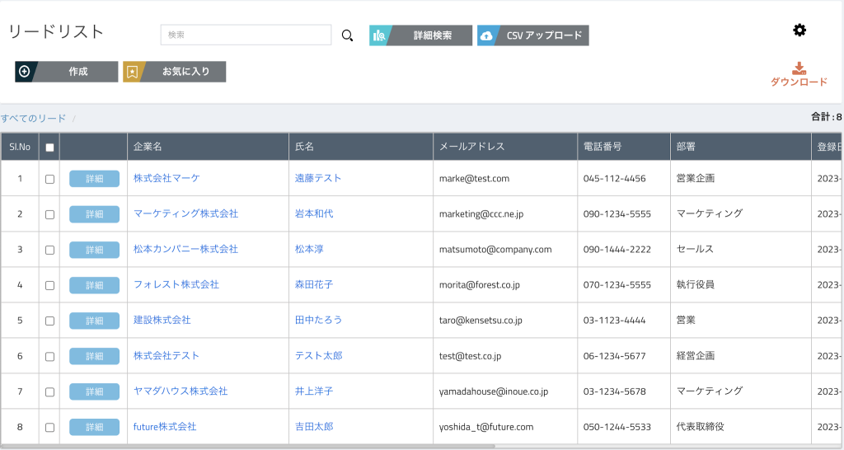Viewport: 844px width, 450px height.
Task: Click the CSV アップロード cloud upload button
Action: coord(533,35)
